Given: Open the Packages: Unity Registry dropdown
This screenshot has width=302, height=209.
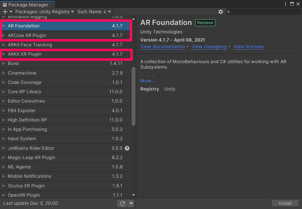Looking at the screenshot, I should pos(45,12).
